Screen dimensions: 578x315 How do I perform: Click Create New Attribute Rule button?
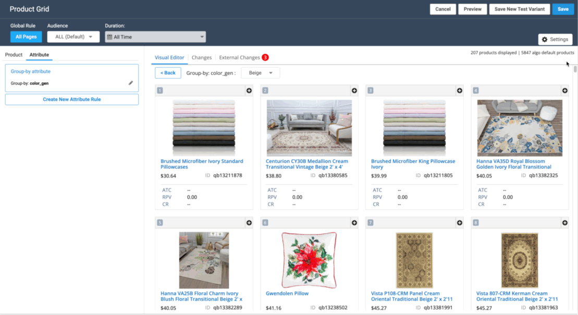[72, 99]
